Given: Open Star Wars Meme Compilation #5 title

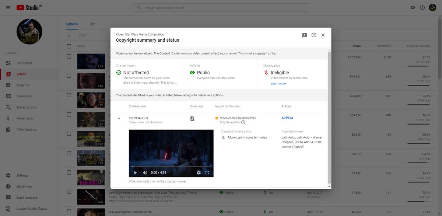Looking at the screenshot, I should pos(130,212).
